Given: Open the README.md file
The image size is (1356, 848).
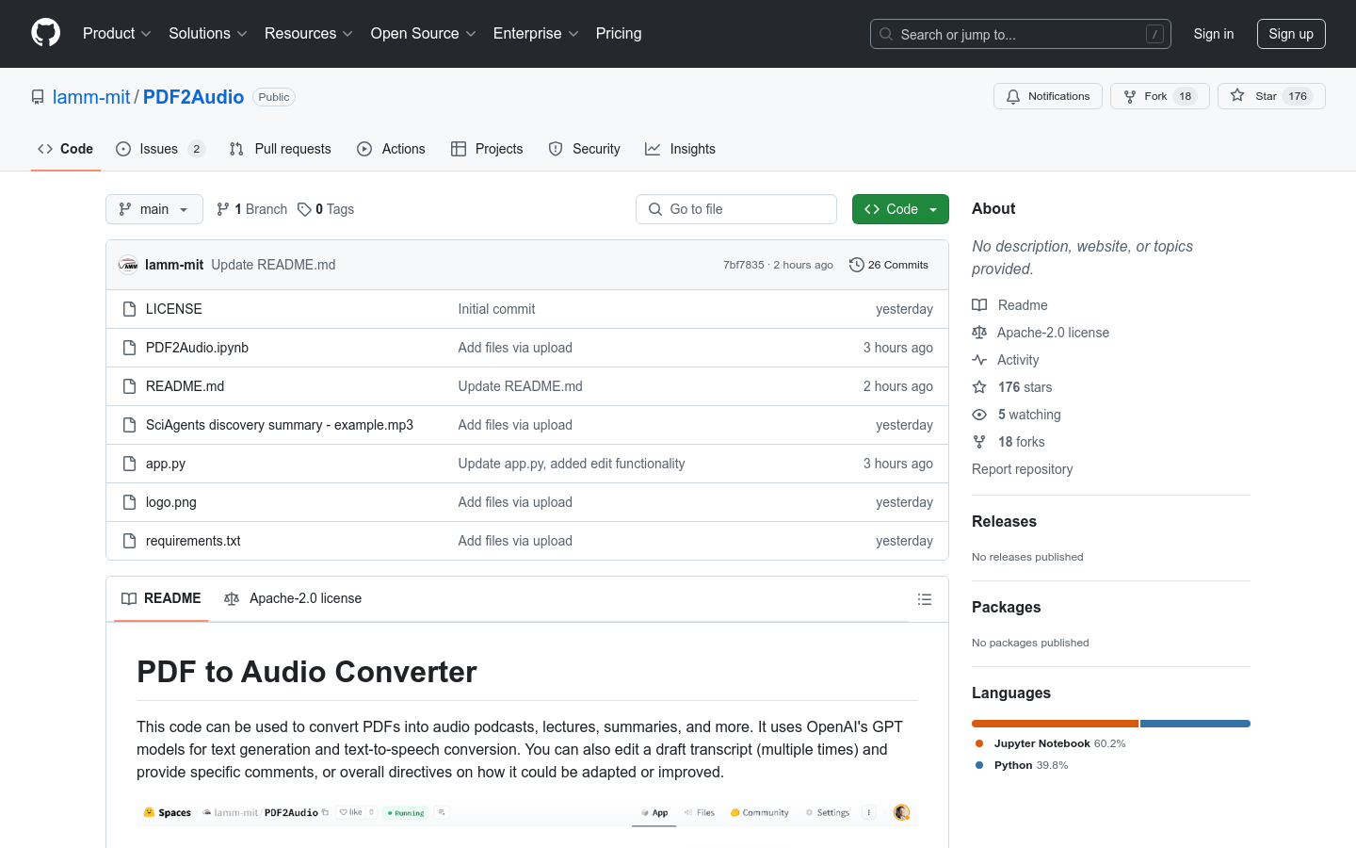Looking at the screenshot, I should (x=185, y=386).
